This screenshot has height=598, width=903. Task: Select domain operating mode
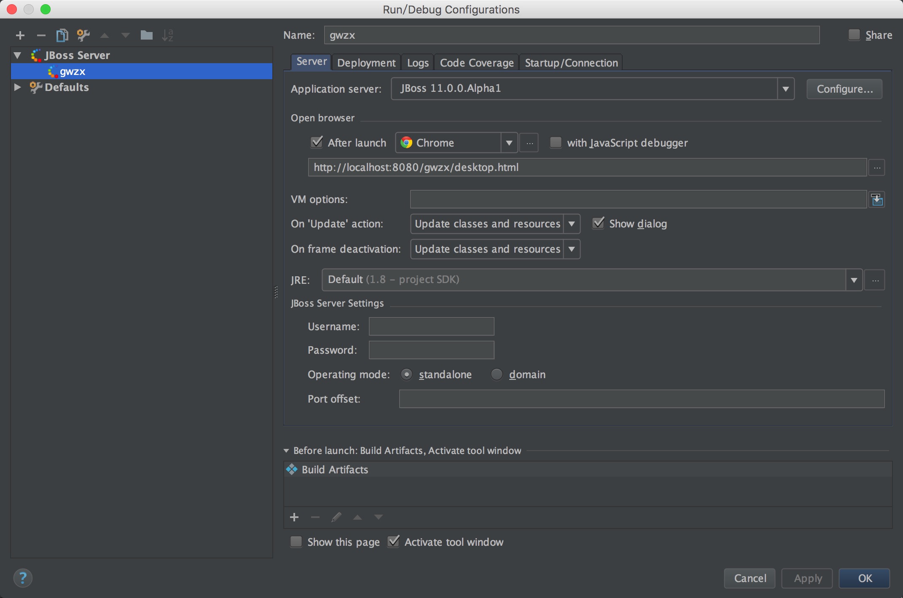click(x=497, y=374)
